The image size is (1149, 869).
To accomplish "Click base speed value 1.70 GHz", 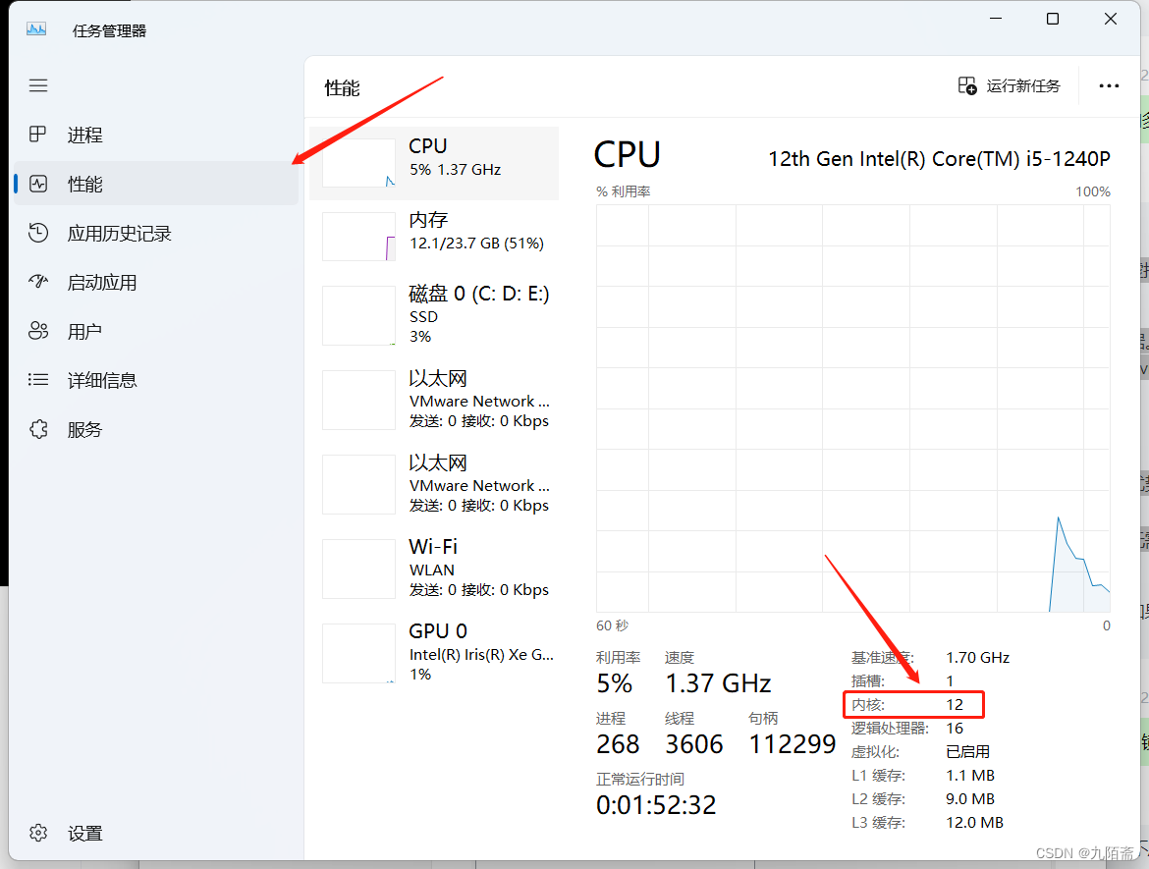I will point(977,657).
